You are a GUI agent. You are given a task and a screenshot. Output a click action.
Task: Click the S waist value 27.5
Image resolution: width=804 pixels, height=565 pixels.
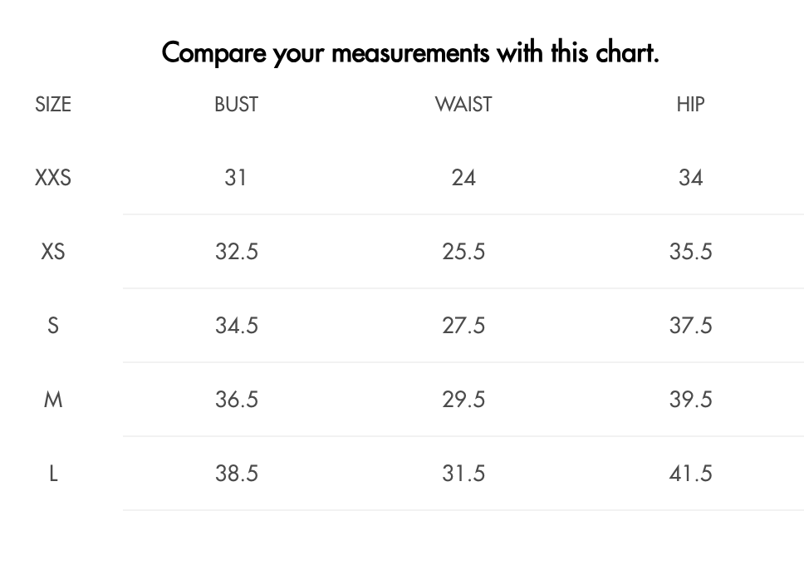(x=463, y=326)
